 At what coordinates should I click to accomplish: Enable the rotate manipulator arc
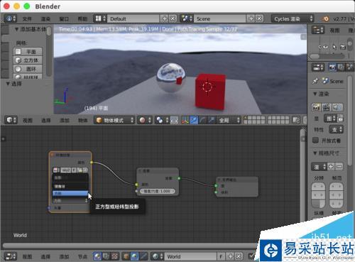click(x=202, y=120)
